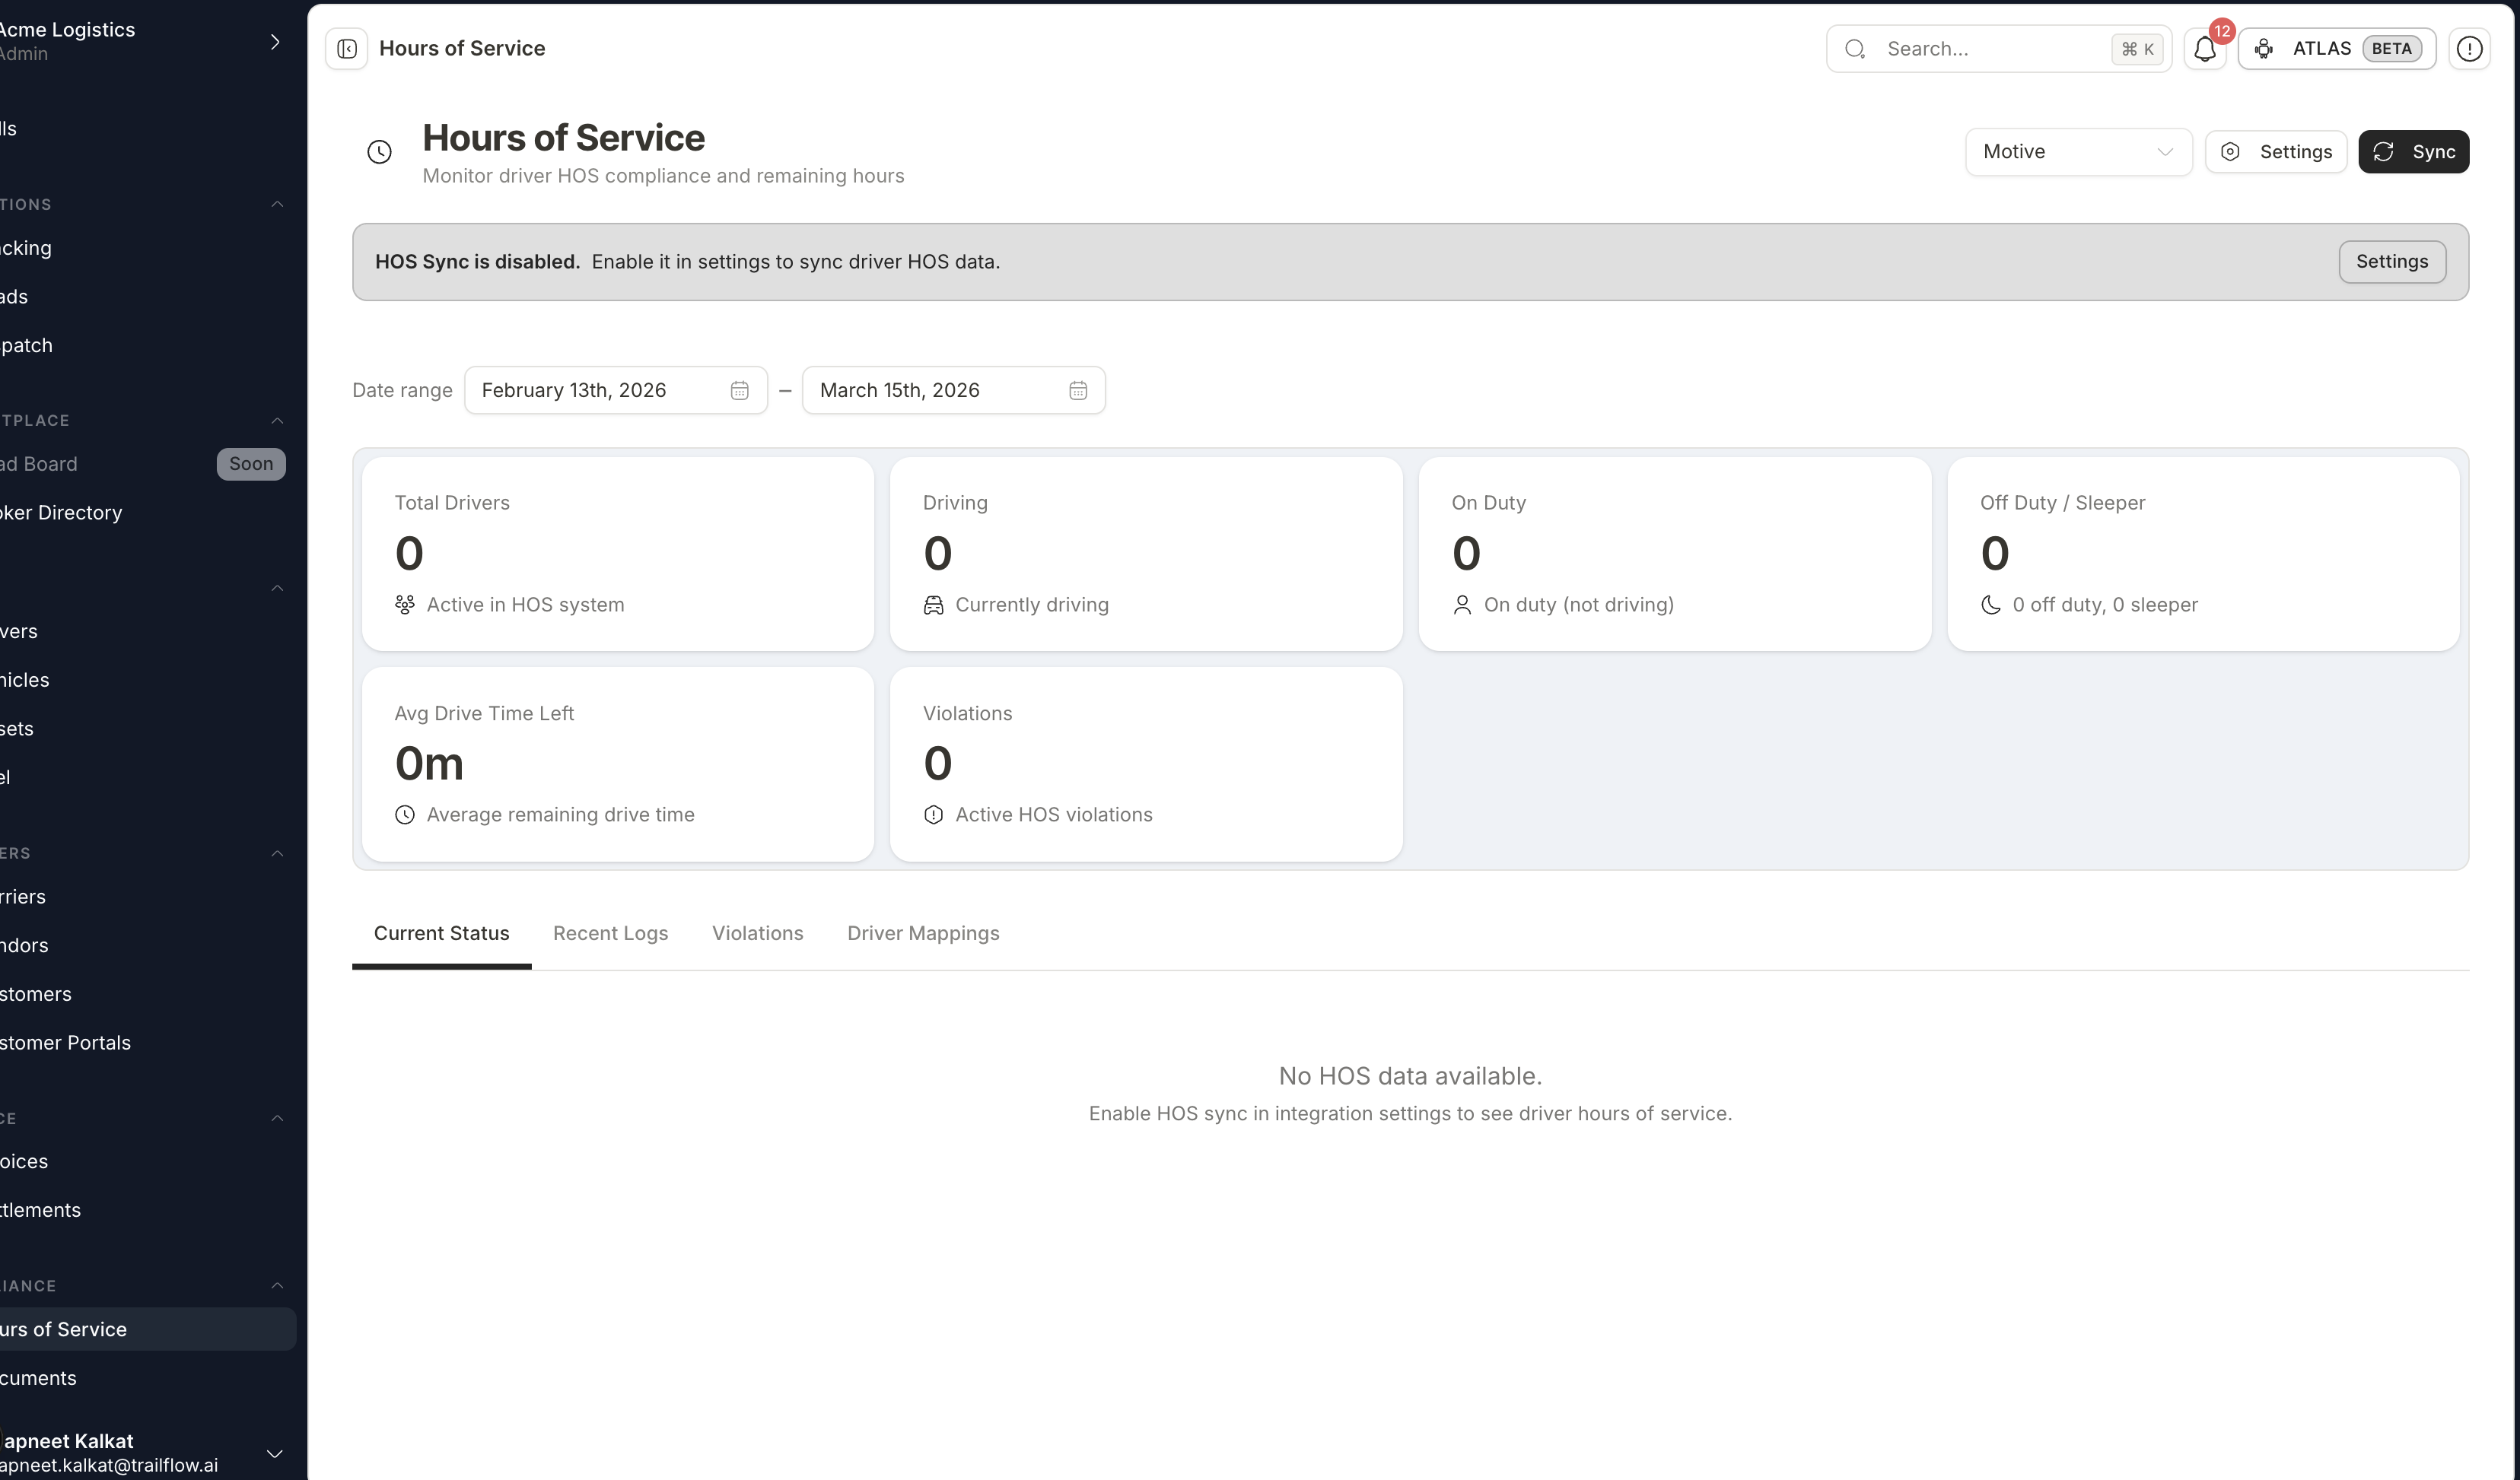
Task: Open the start date calendar icon
Action: point(739,391)
